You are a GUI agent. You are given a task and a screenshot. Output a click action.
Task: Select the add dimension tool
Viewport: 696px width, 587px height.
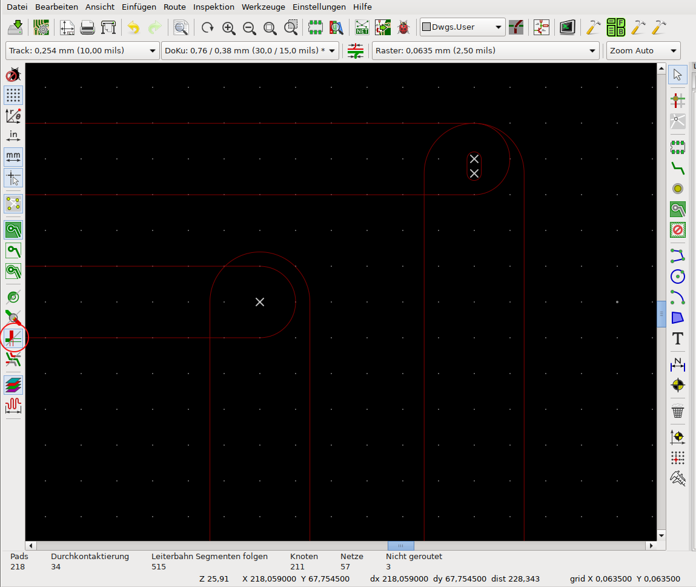point(678,364)
